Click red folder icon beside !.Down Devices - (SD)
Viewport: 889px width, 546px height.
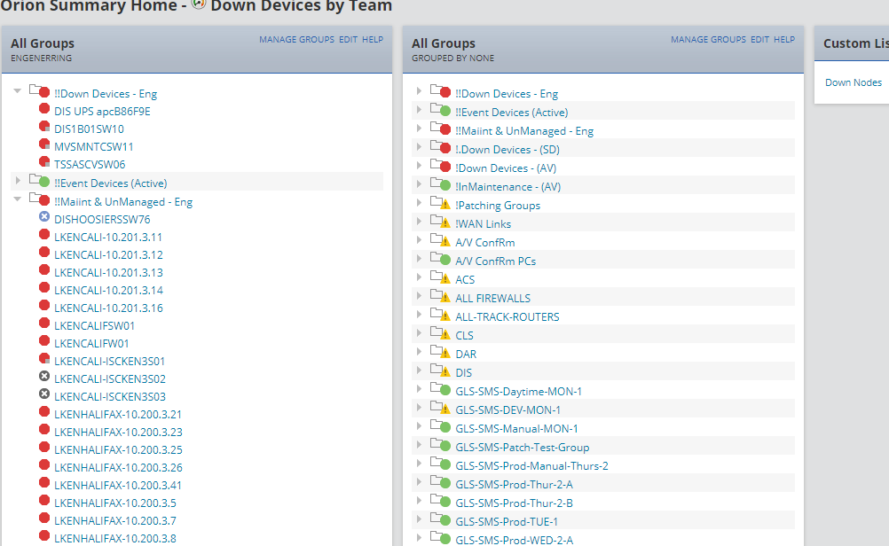[x=441, y=147]
